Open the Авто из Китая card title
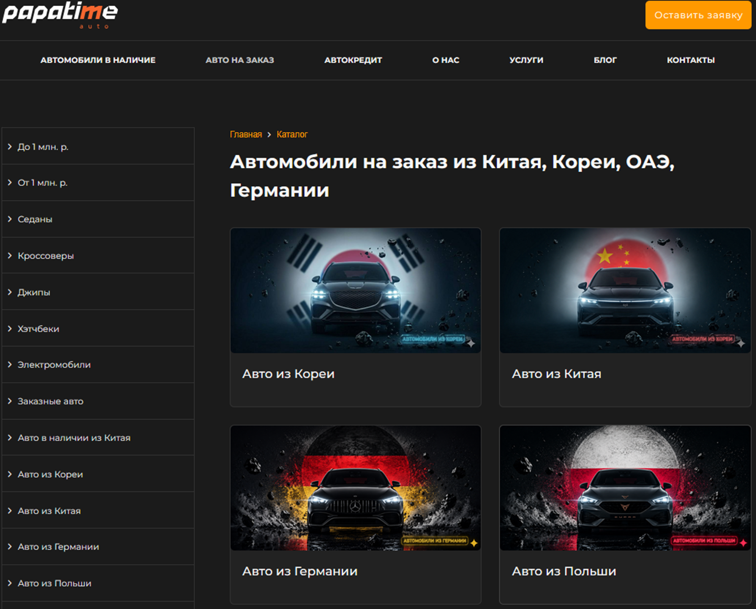 (x=556, y=374)
